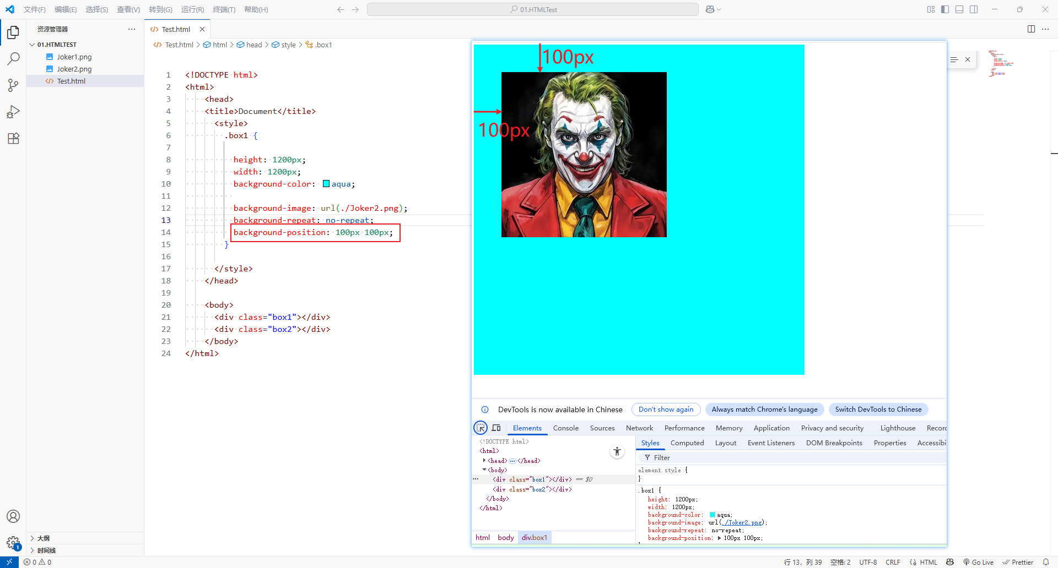Open the Source Control view
The image size is (1058, 568).
pos(13,85)
